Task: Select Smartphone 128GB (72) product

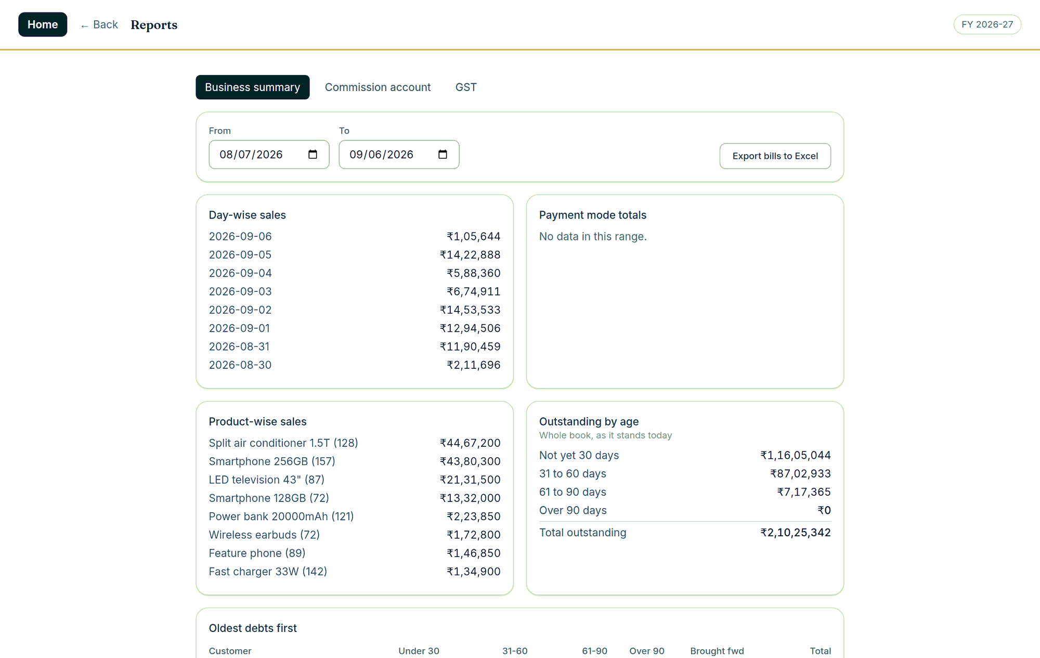Action: point(269,498)
